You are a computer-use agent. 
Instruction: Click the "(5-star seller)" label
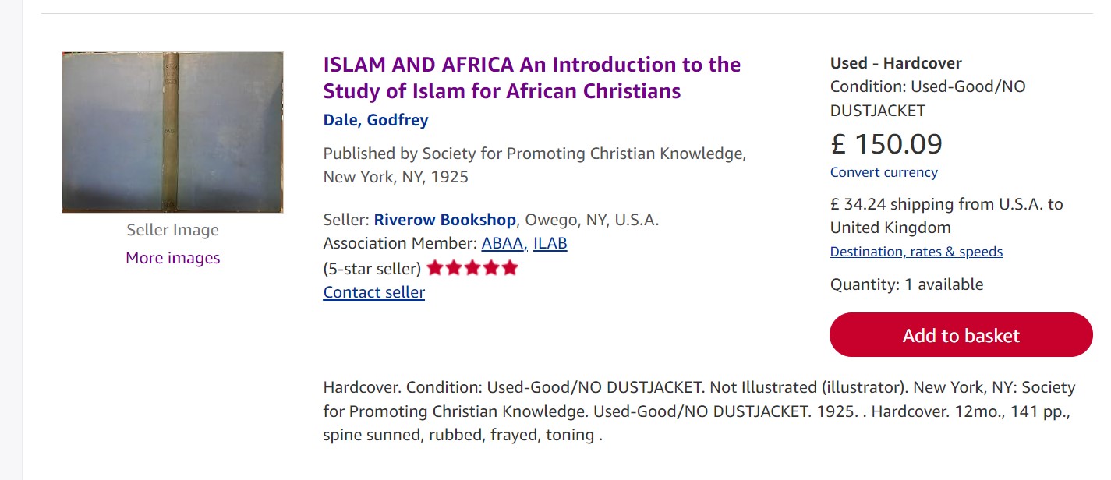(x=372, y=269)
